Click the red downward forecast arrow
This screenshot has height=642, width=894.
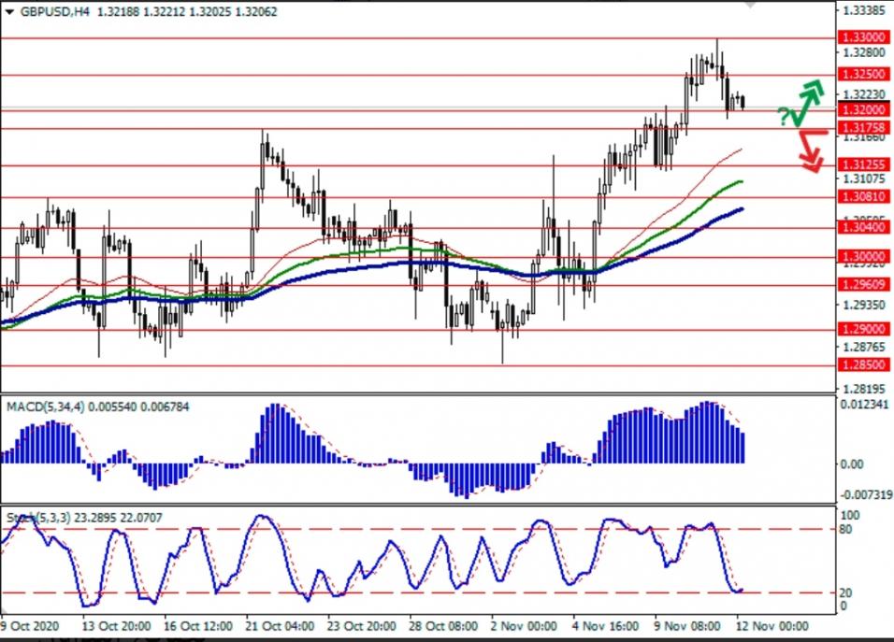click(x=809, y=150)
